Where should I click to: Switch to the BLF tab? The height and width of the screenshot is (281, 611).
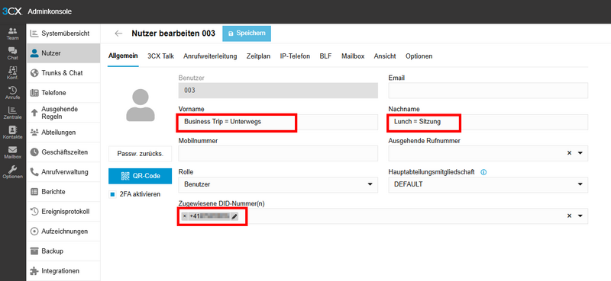pyautogui.click(x=326, y=56)
